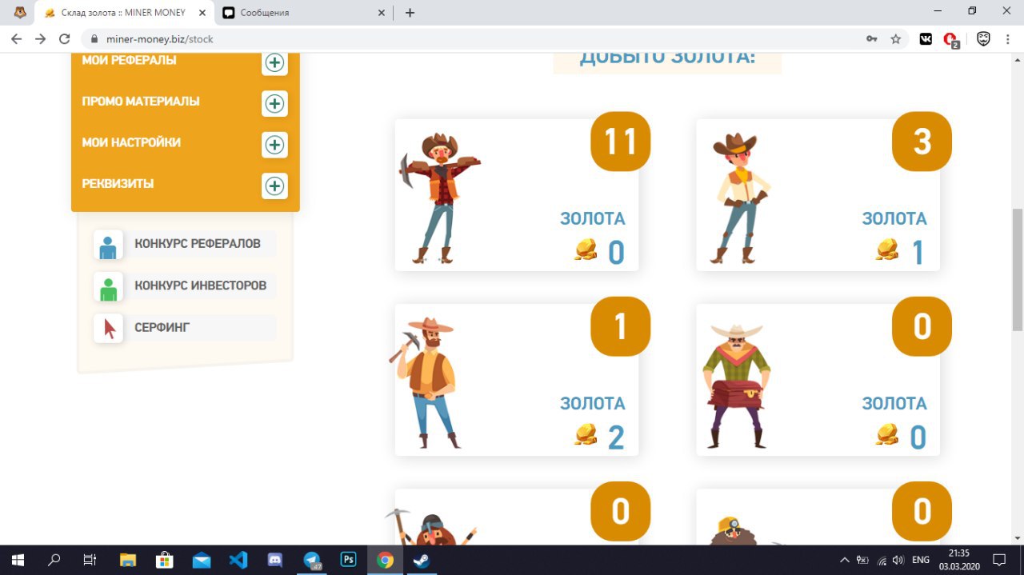Viewport: 1024px width, 575px height.
Task: Open the red extension with badge 2
Action: (x=951, y=39)
